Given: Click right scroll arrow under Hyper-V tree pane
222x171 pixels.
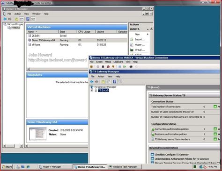Looking at the screenshot, I should click(22, 146).
